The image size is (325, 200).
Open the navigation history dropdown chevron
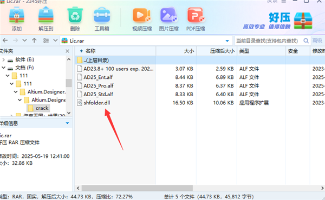(25, 41)
